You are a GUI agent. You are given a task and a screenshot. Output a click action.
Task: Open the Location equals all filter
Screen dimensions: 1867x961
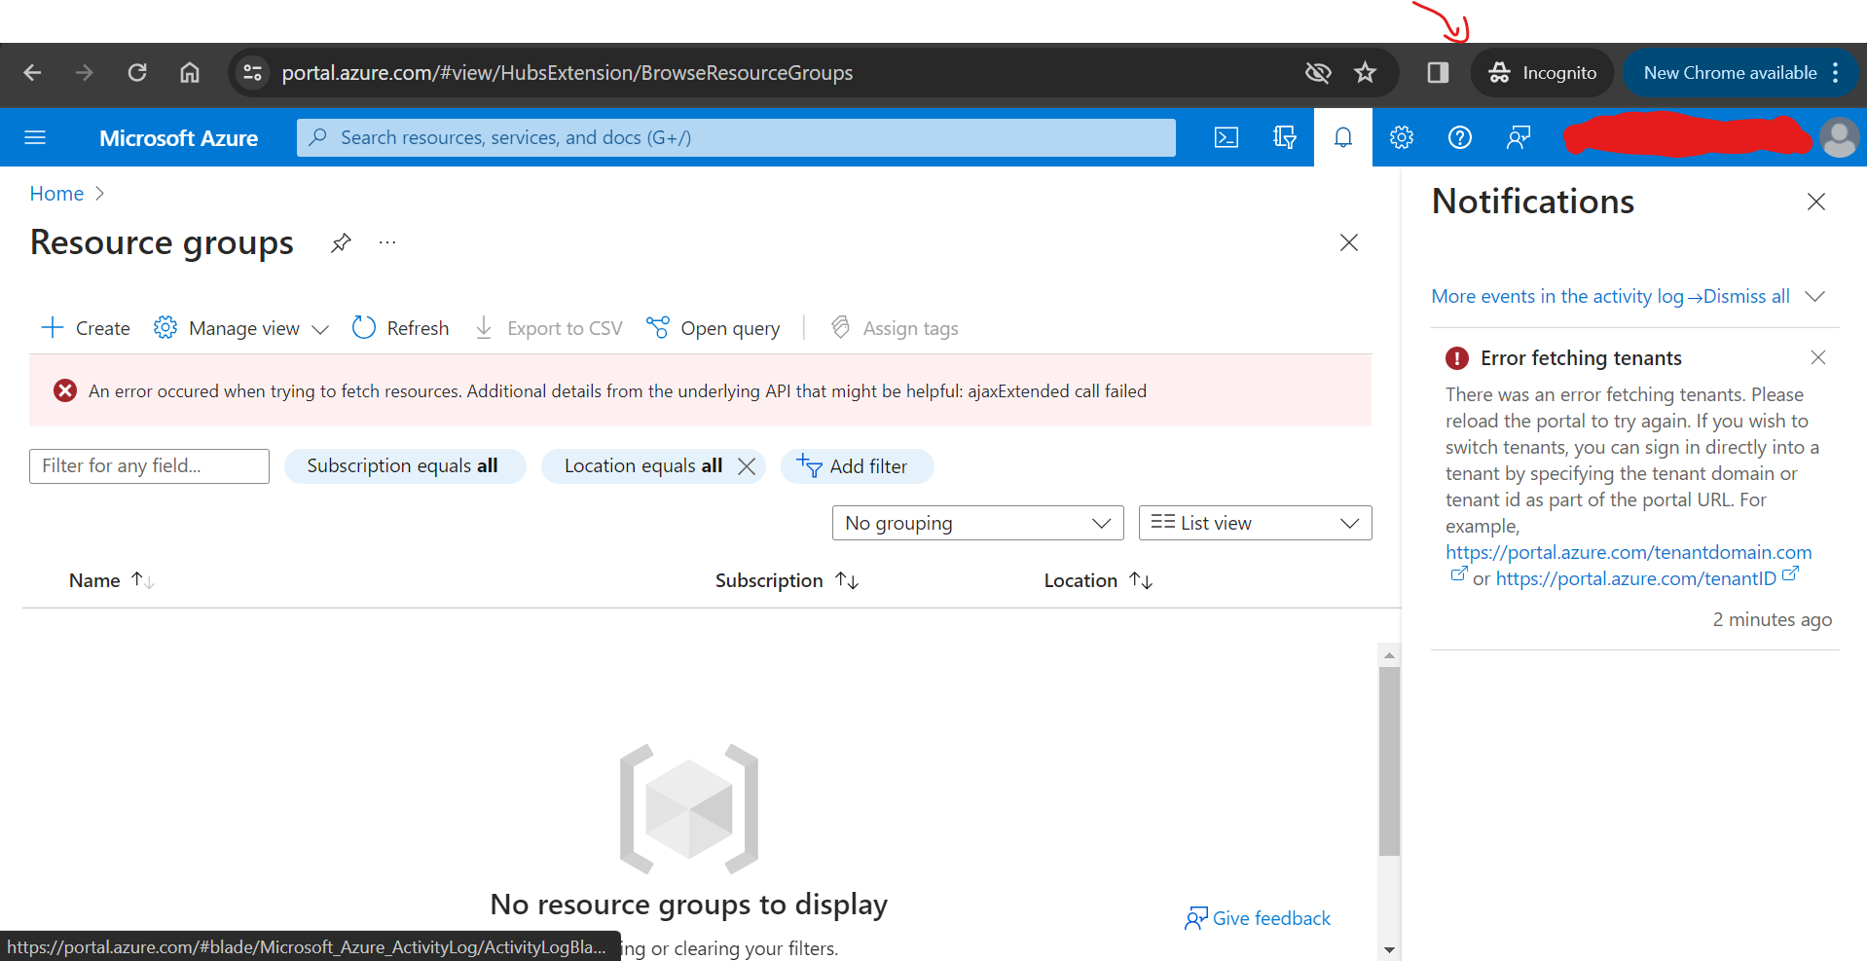[642, 466]
